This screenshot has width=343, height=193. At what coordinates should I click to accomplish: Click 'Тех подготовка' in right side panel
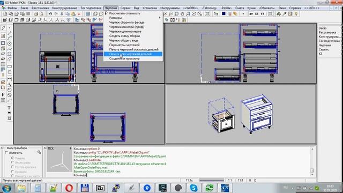click(x=329, y=41)
